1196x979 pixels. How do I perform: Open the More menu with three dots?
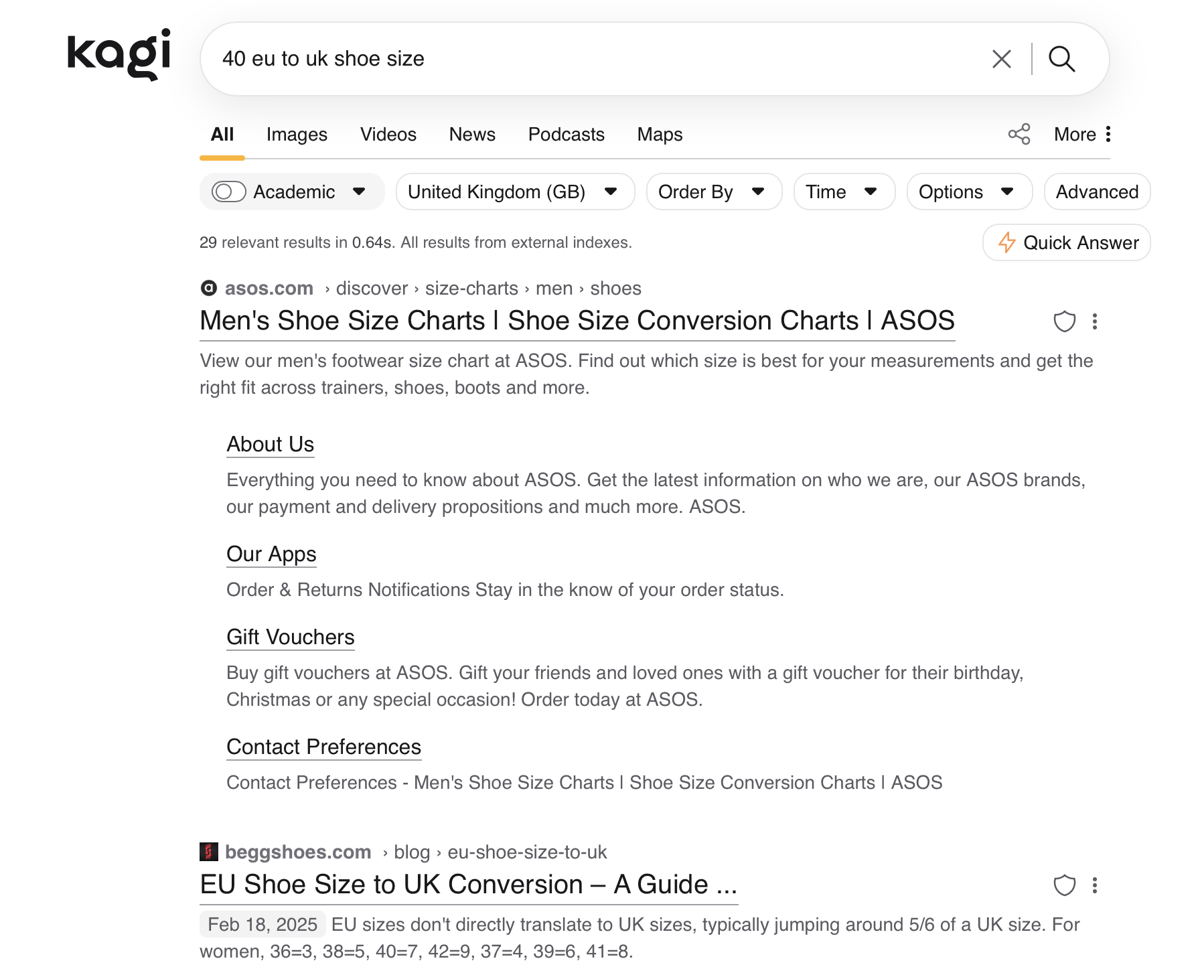[1083, 134]
